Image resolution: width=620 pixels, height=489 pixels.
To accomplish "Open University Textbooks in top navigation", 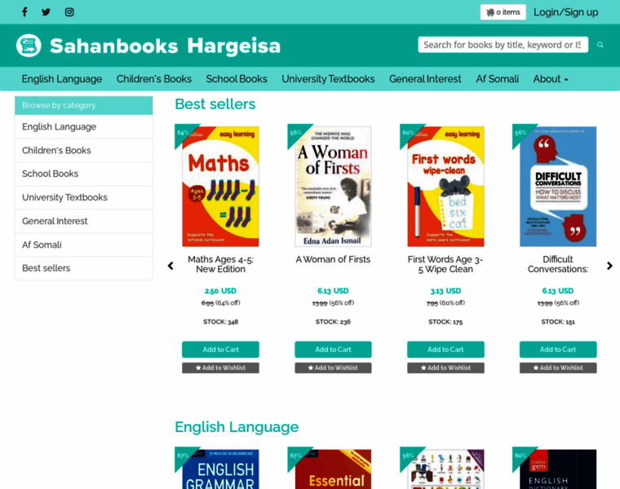I will [x=328, y=79].
